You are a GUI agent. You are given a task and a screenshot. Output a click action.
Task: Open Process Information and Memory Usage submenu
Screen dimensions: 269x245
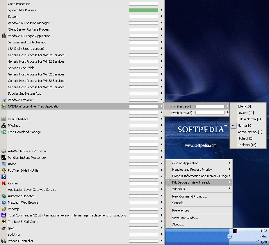click(199, 176)
